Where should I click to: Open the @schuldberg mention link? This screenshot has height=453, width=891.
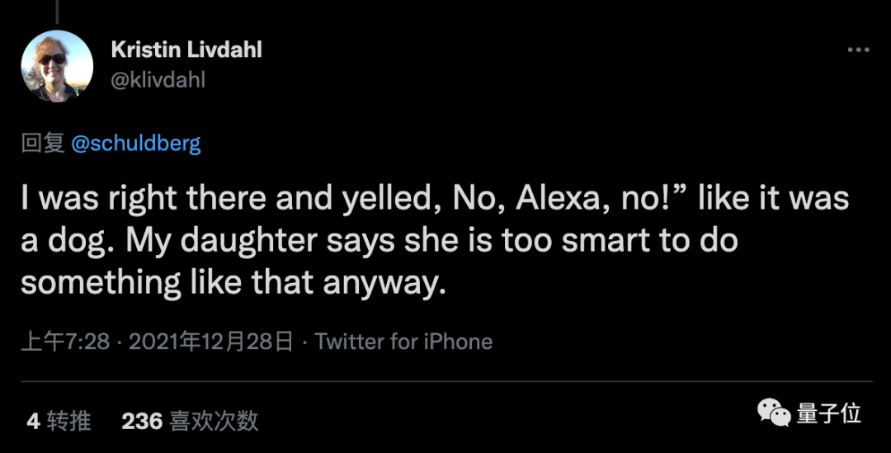click(136, 144)
